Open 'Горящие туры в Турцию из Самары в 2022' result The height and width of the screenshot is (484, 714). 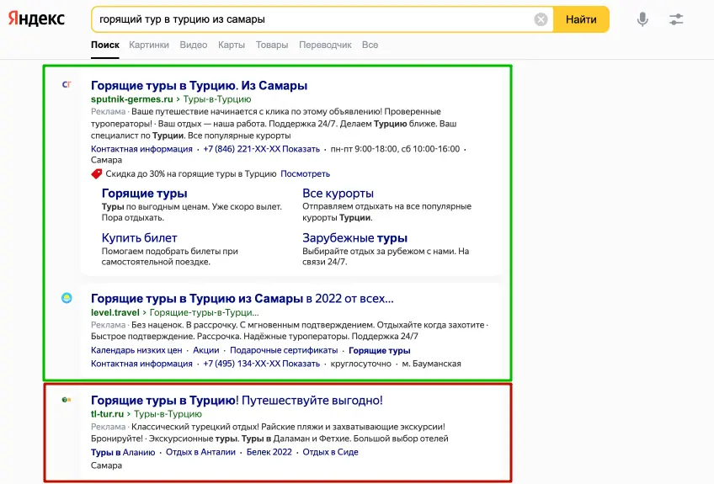[242, 299]
